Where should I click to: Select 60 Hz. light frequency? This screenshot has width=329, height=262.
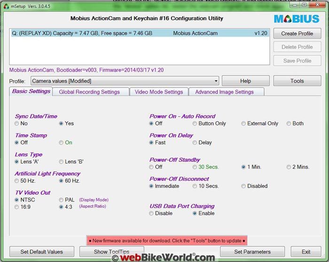coord(61,181)
